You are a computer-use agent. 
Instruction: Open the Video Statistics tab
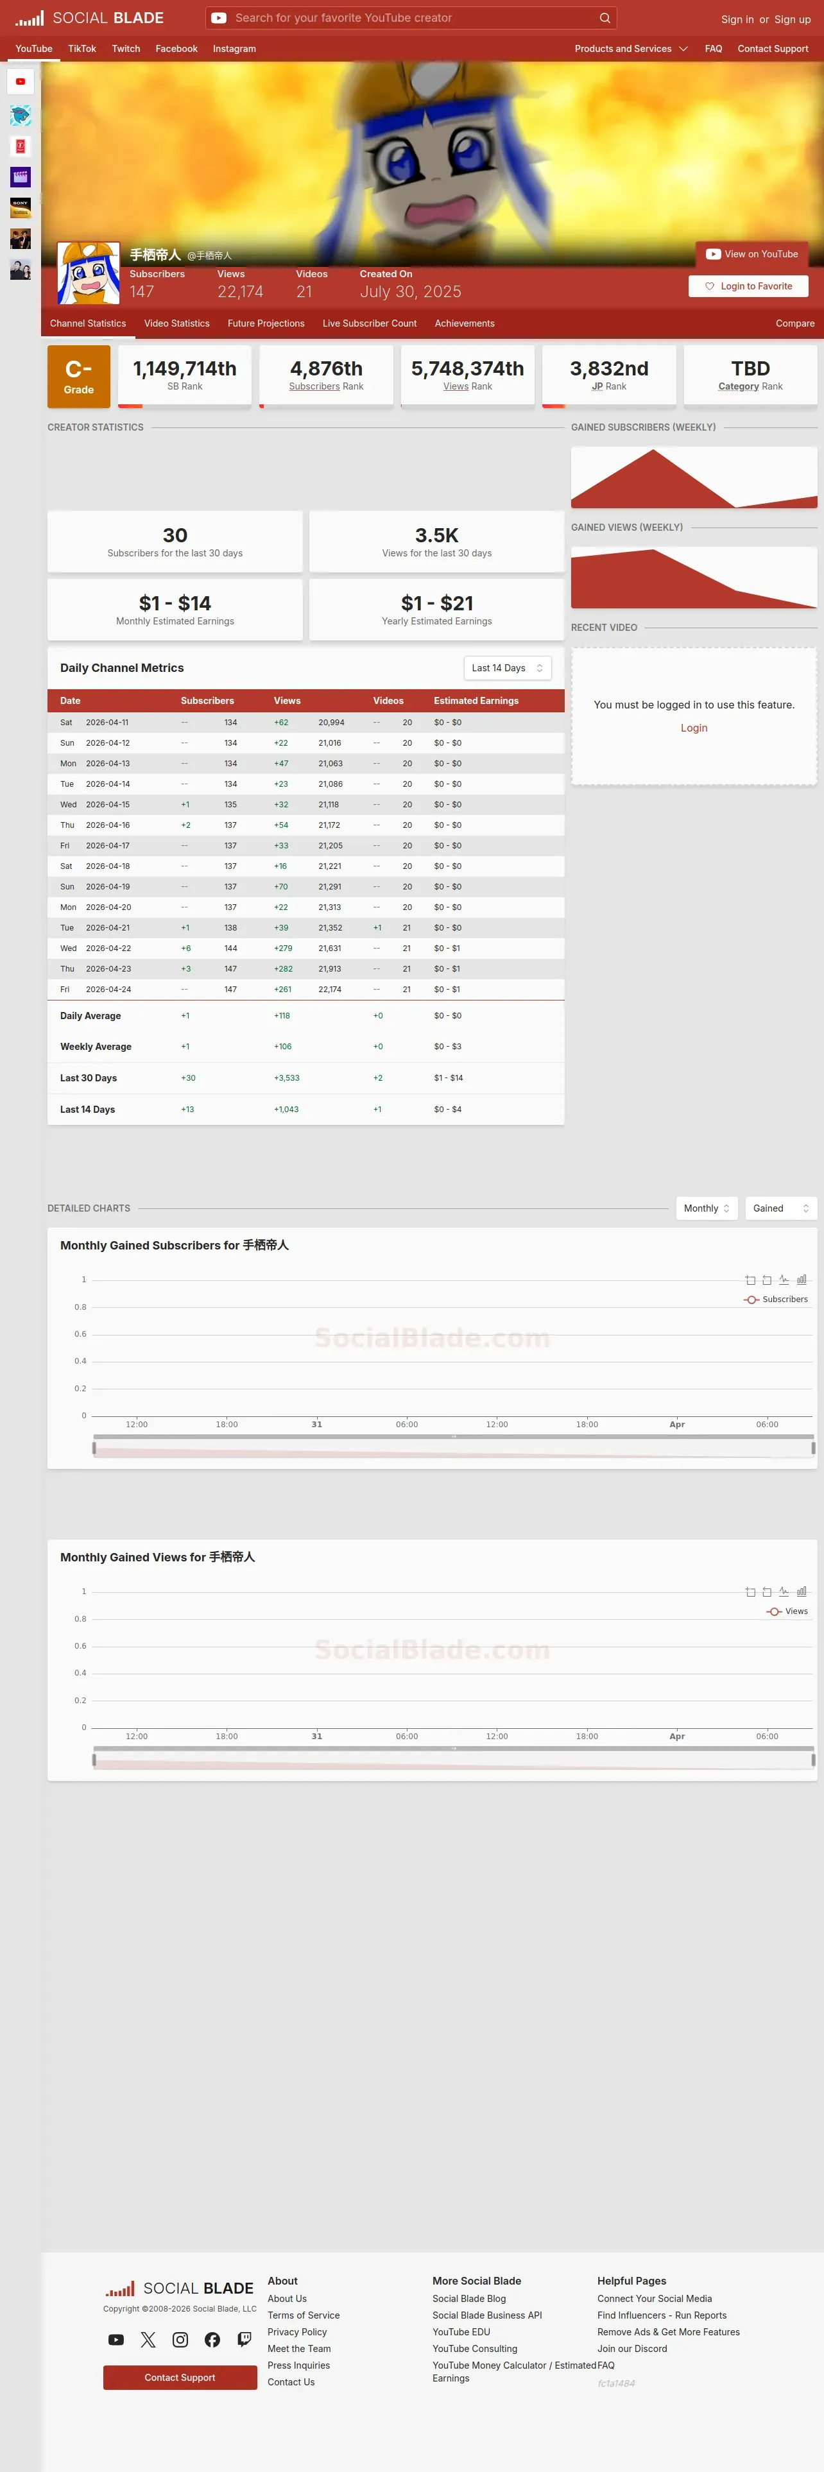click(176, 323)
